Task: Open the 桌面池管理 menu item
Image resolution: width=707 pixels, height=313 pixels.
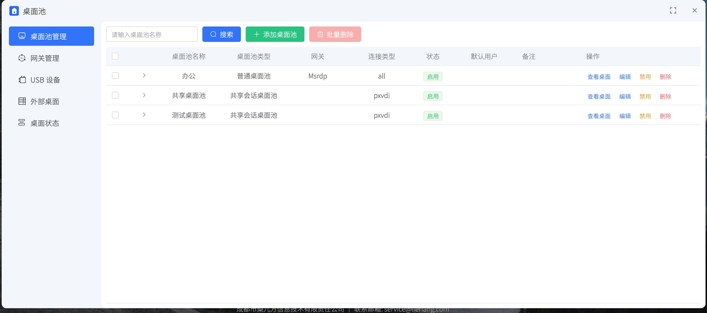Action: tap(51, 36)
